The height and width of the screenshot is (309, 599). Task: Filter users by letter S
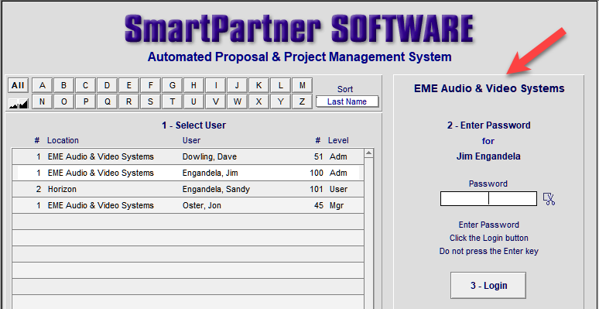(x=151, y=101)
